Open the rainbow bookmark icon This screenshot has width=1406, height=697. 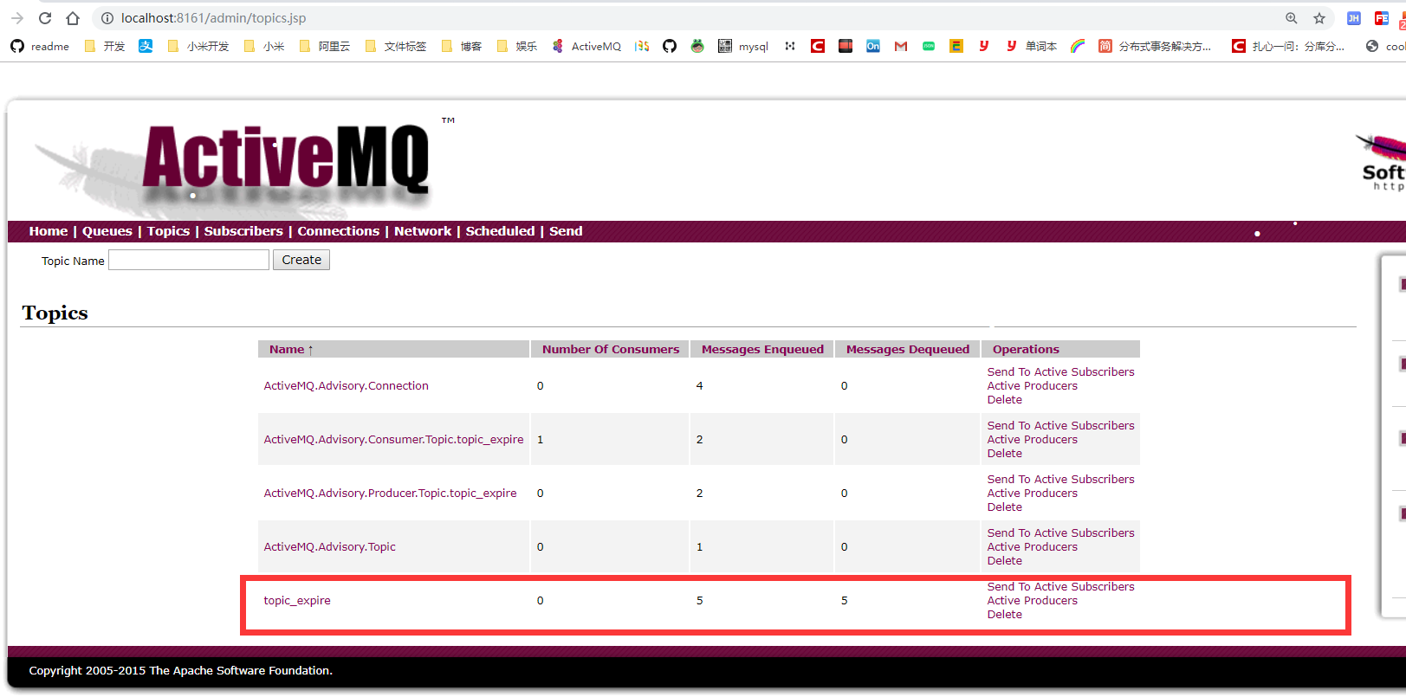(x=1078, y=46)
